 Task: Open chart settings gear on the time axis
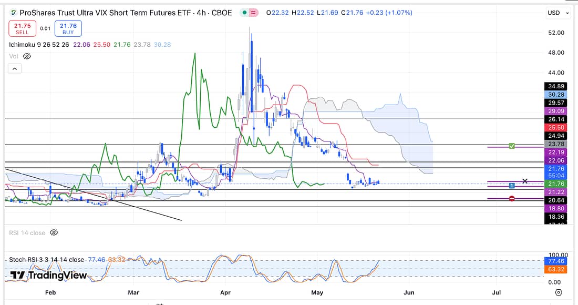(x=559, y=292)
